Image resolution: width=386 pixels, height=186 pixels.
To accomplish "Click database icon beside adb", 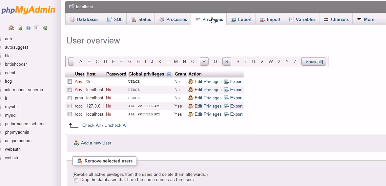I will (x=1, y=39).
